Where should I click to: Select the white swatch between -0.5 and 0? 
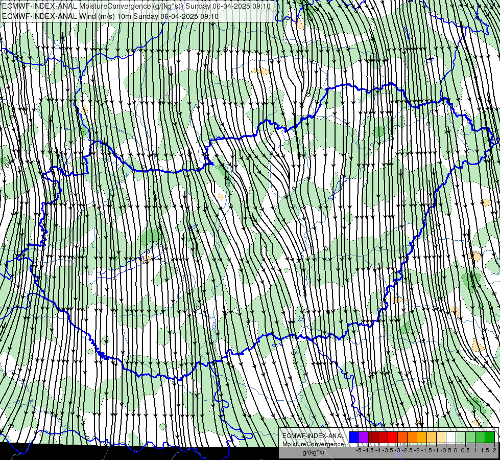pyautogui.click(x=451, y=437)
